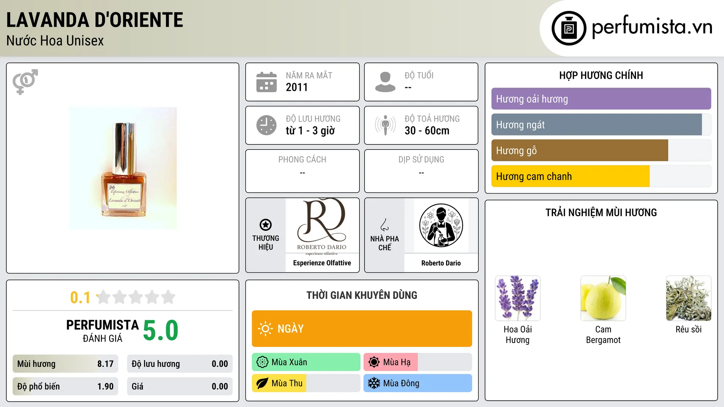
Task: Open the perfumer illustration above Roberto Dario
Action: click(441, 225)
